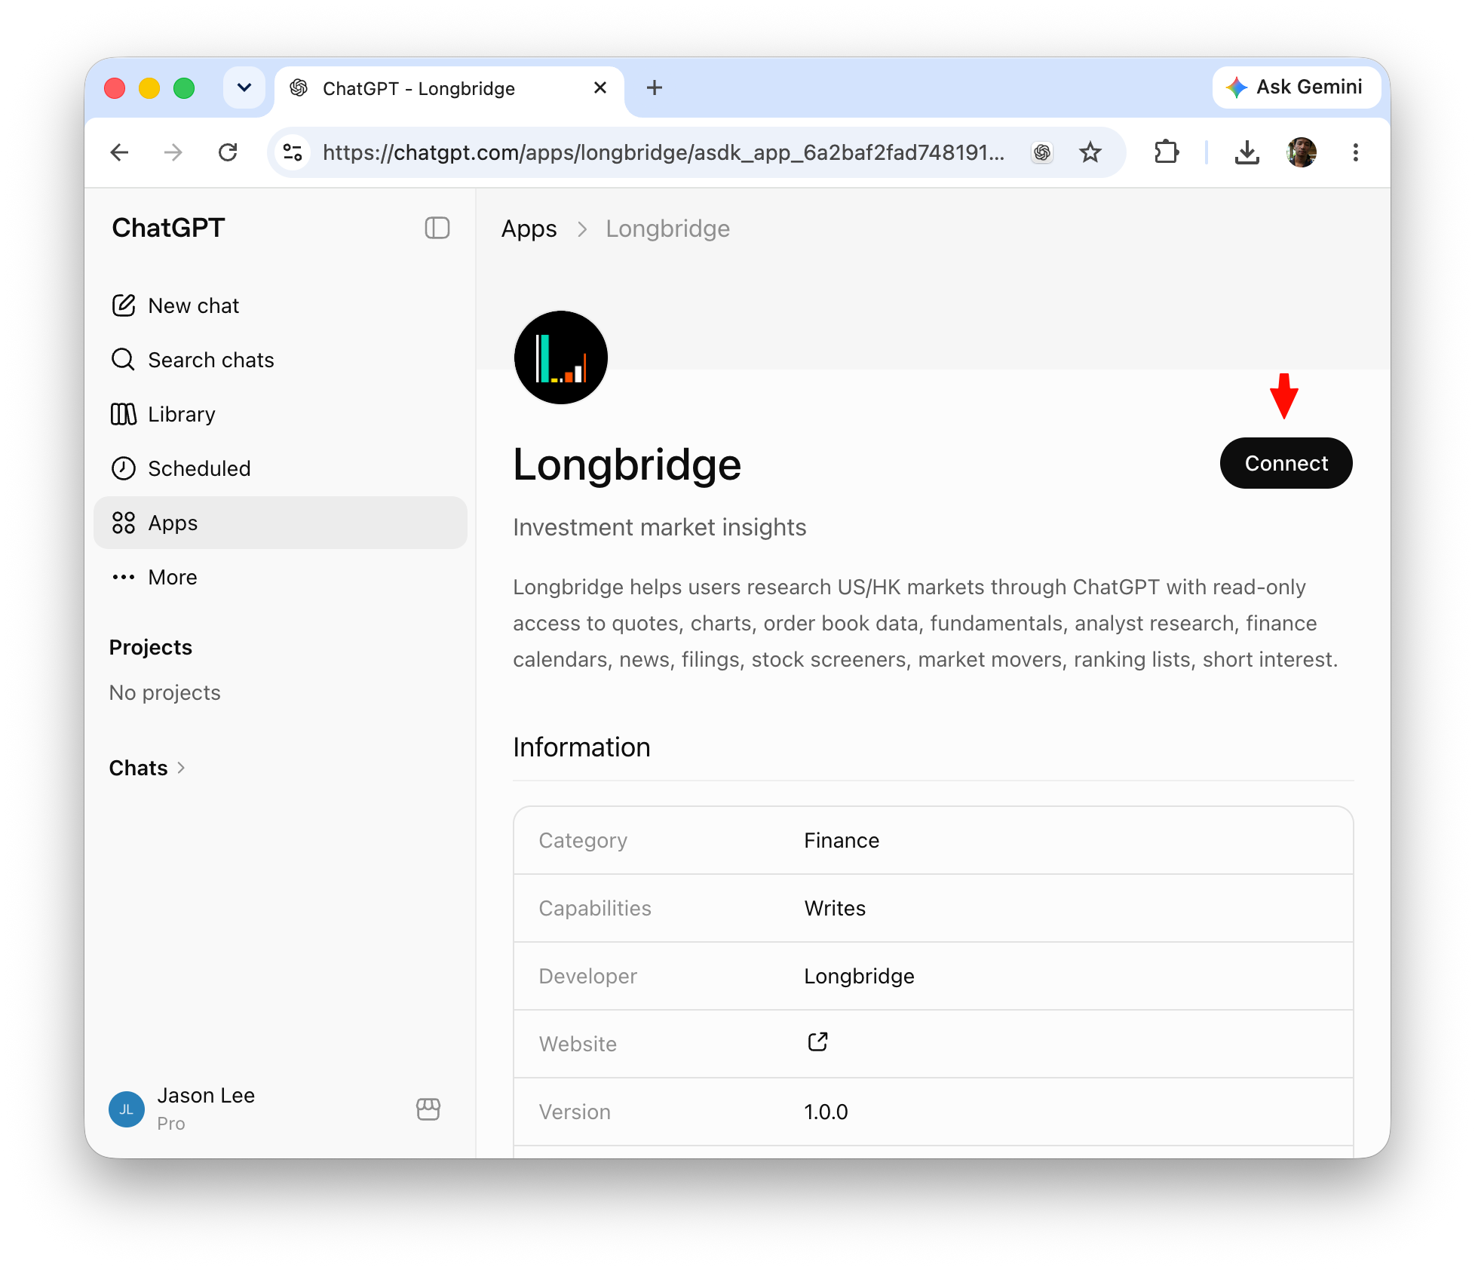
Task: Open the Chrome profile avatar
Action: point(1302,153)
